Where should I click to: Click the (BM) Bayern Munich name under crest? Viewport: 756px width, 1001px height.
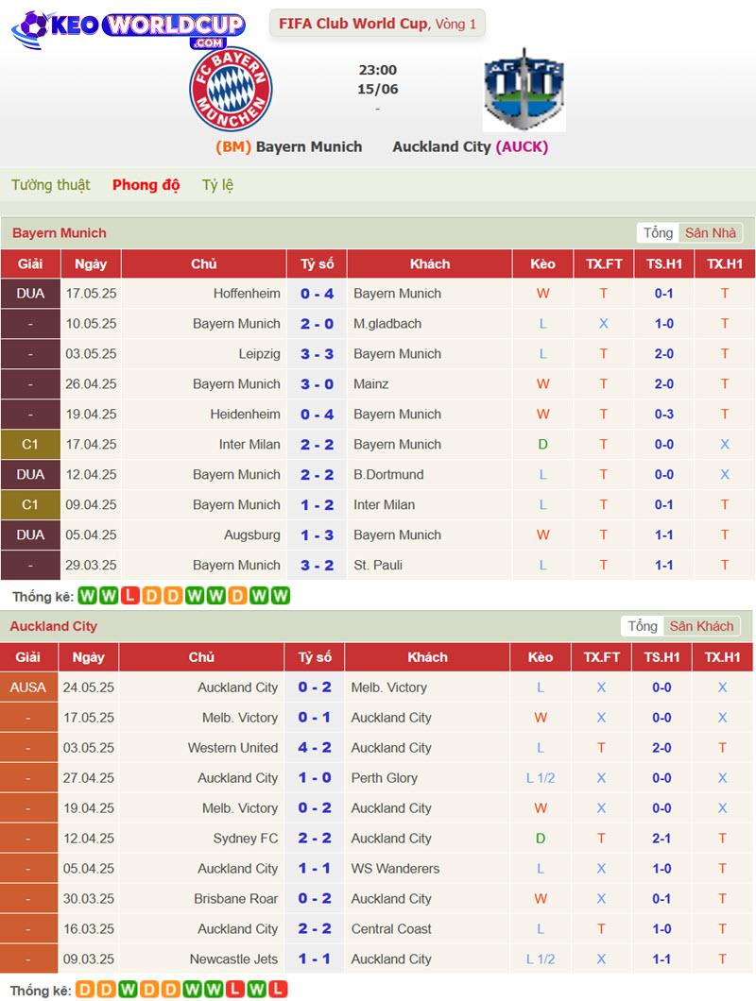[x=289, y=146]
